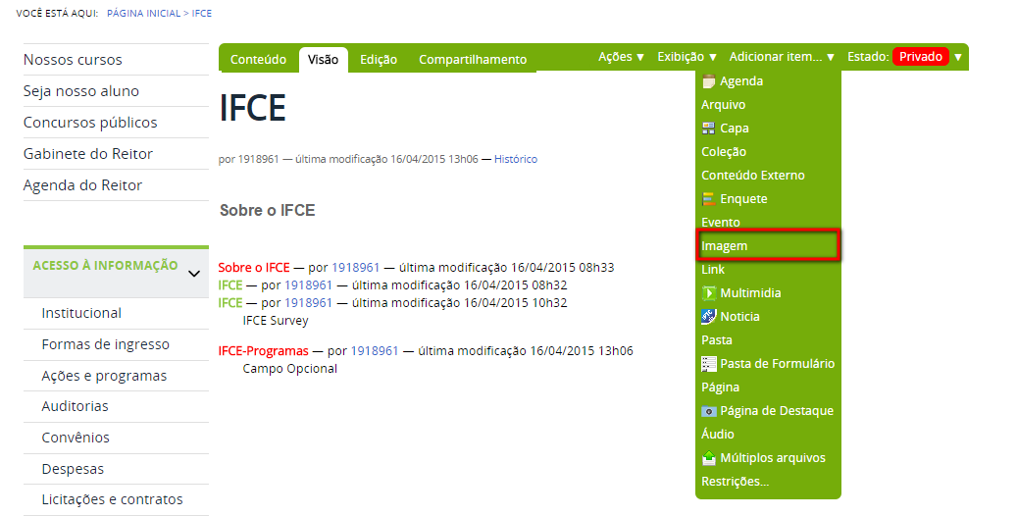Open the Adicionar item dropdown
Viewport: 1017px width, 517px height.
[782, 57]
